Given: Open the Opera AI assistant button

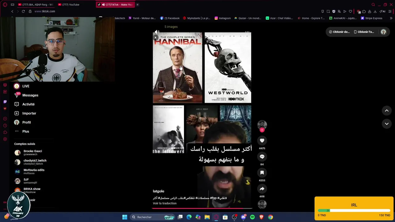Looking at the screenshot, I should pyautogui.click(x=382, y=11).
